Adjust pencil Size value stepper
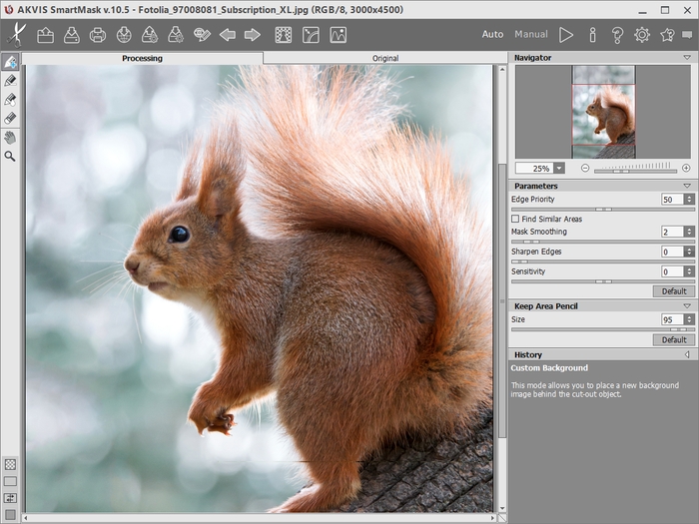This screenshot has height=524, width=699. [x=689, y=319]
